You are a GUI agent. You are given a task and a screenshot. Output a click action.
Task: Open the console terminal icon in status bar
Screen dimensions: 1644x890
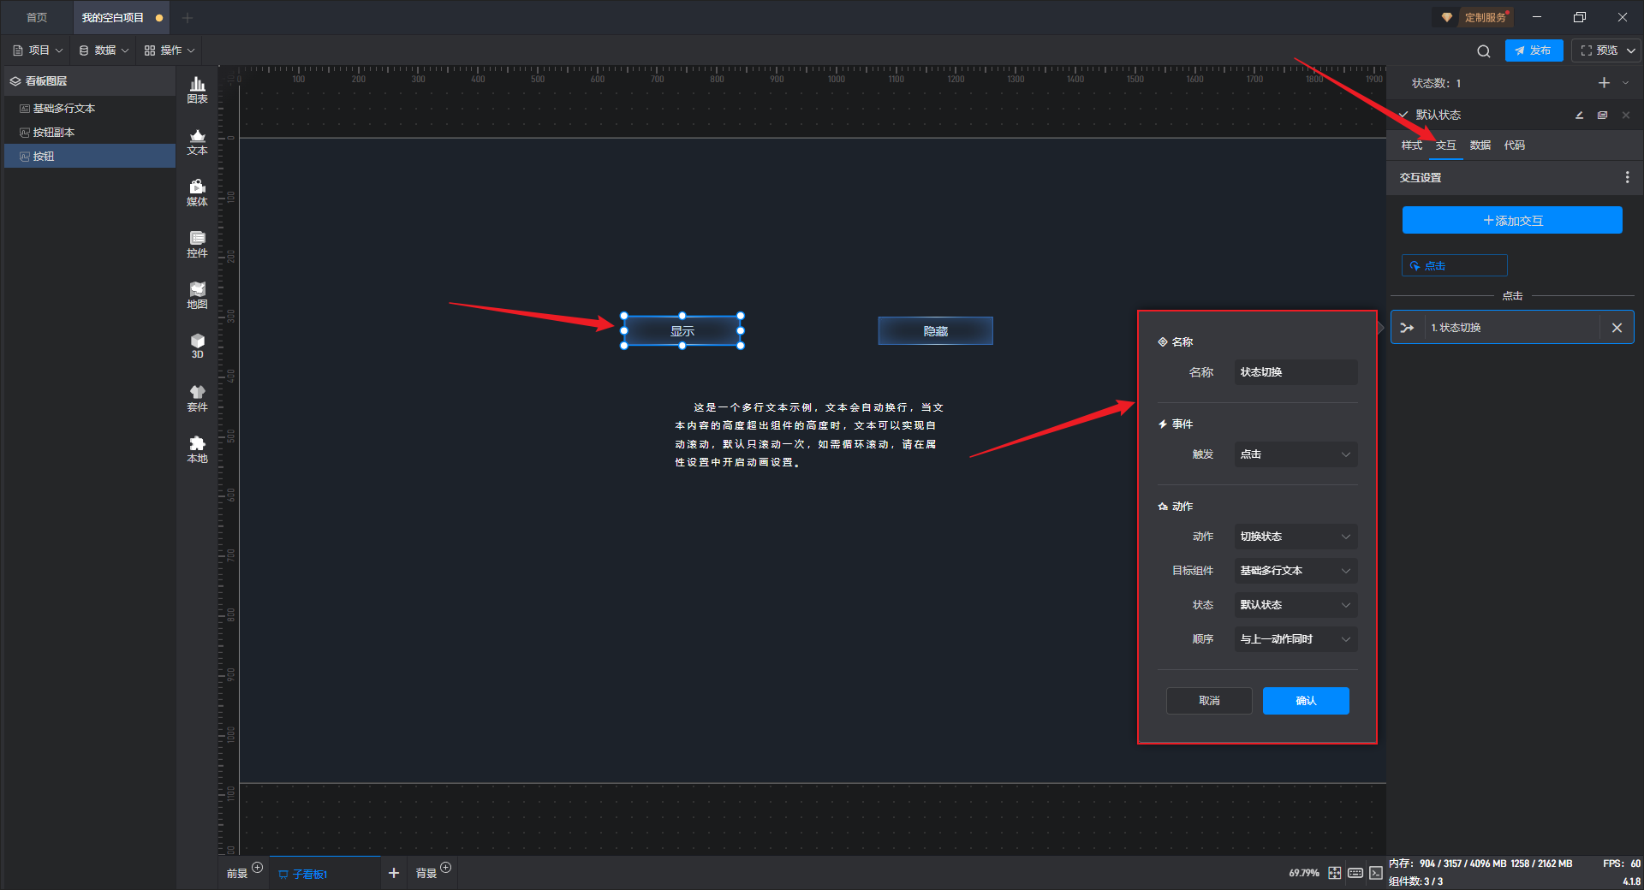point(1375,873)
